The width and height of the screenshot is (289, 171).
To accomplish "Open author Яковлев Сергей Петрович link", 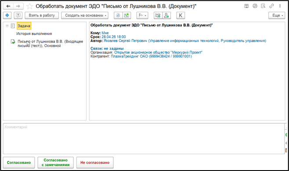I will [185, 41].
